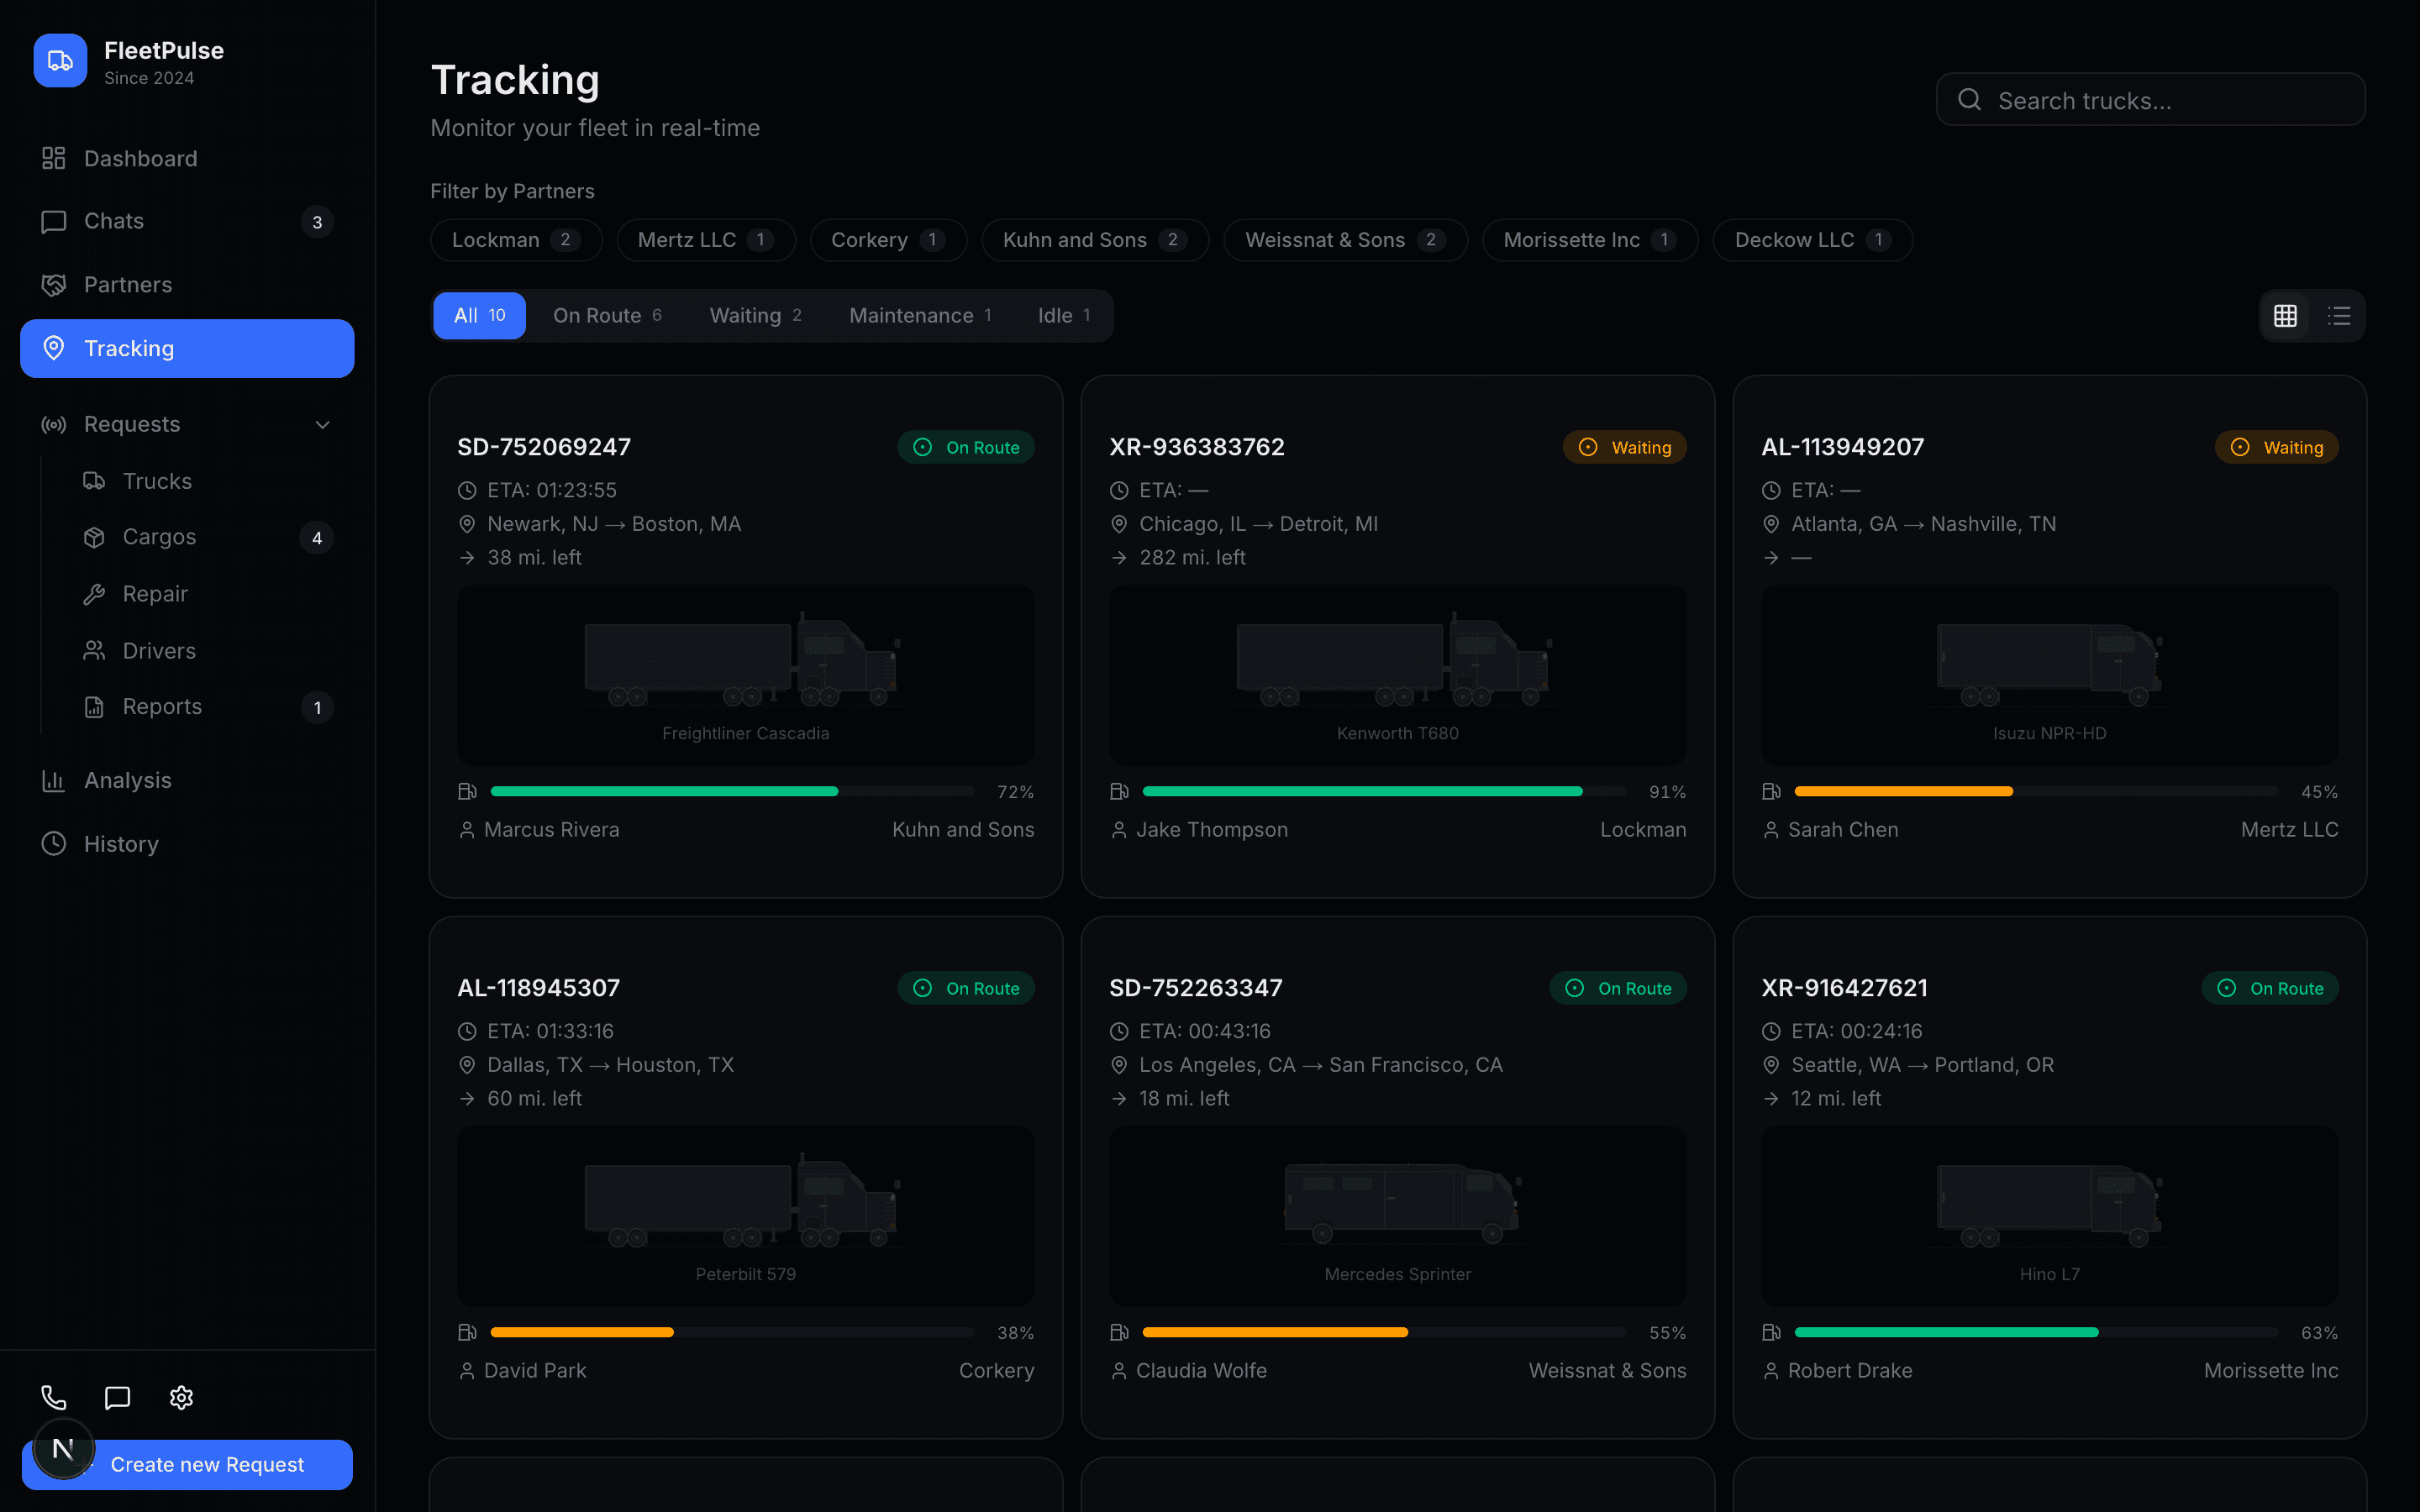Focus the Search trucks input field
The image size is (2420, 1512).
(x=2150, y=100)
